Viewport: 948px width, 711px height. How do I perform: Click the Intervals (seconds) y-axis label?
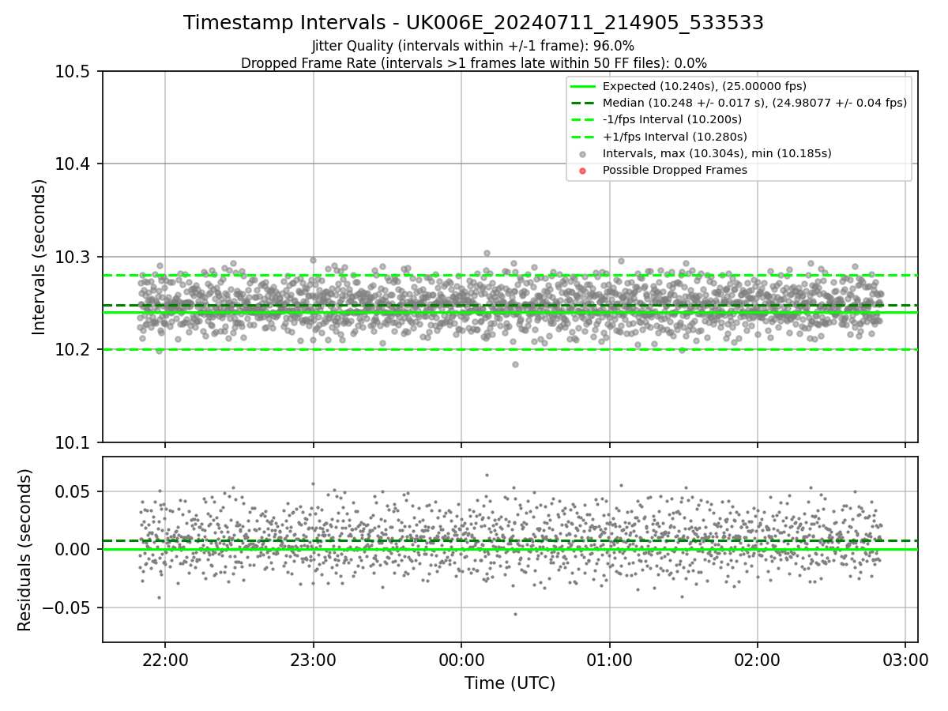[39, 256]
